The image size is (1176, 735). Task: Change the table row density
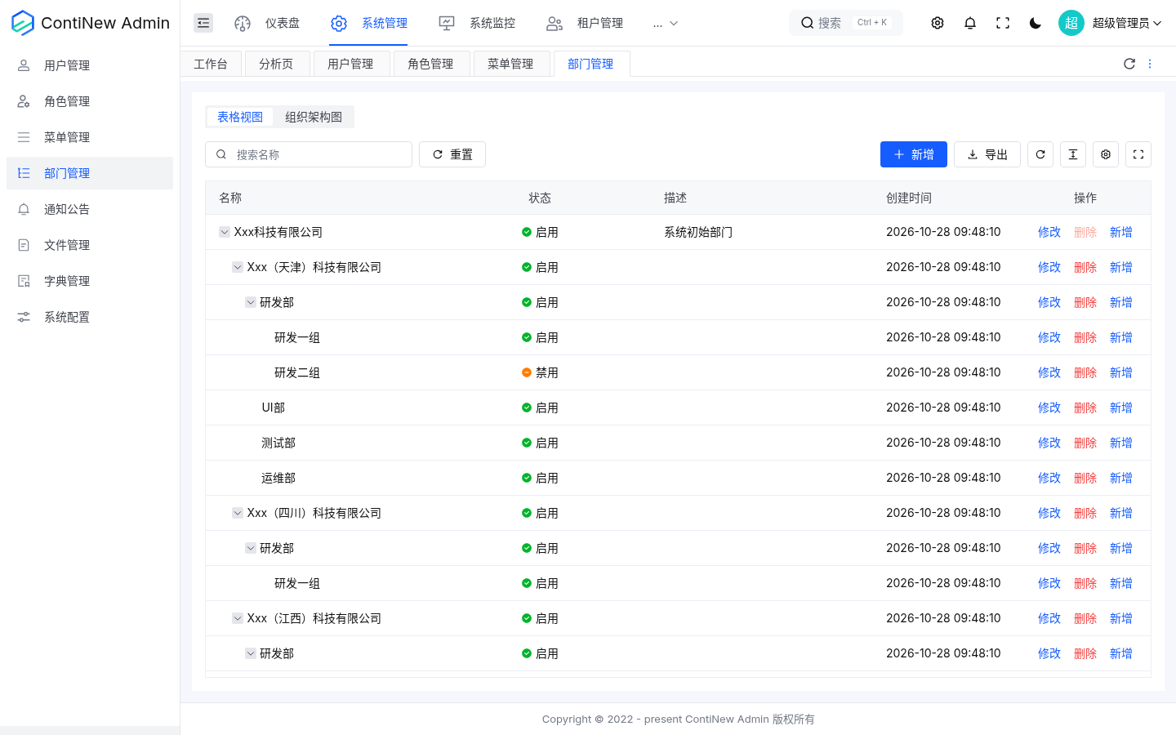(1073, 154)
